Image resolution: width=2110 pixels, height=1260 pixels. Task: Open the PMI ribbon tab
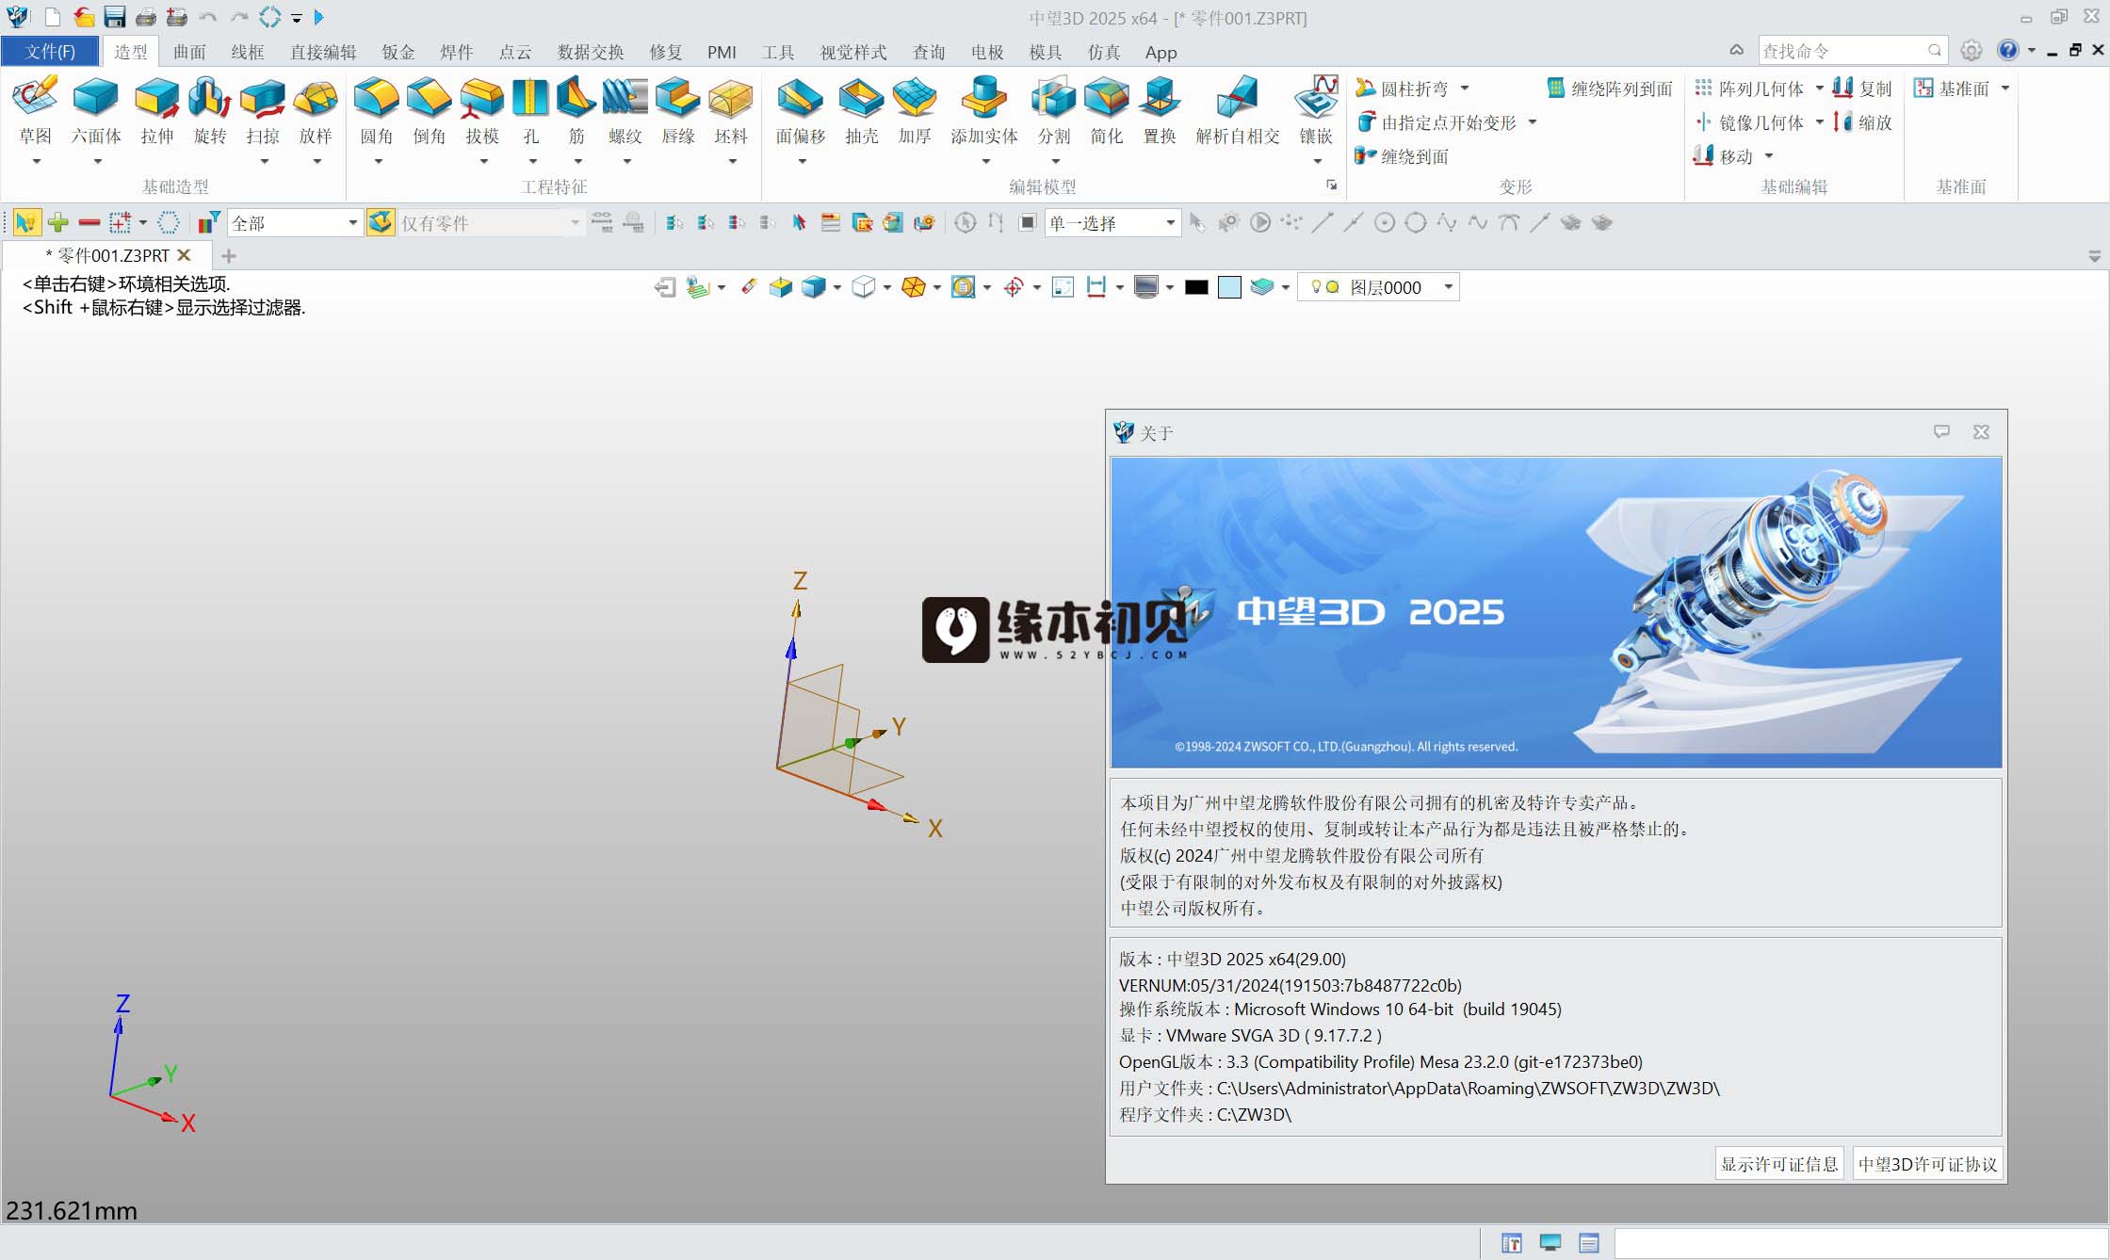pyautogui.click(x=722, y=52)
